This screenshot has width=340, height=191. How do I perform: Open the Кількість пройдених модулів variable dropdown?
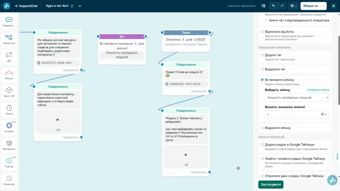(297, 97)
